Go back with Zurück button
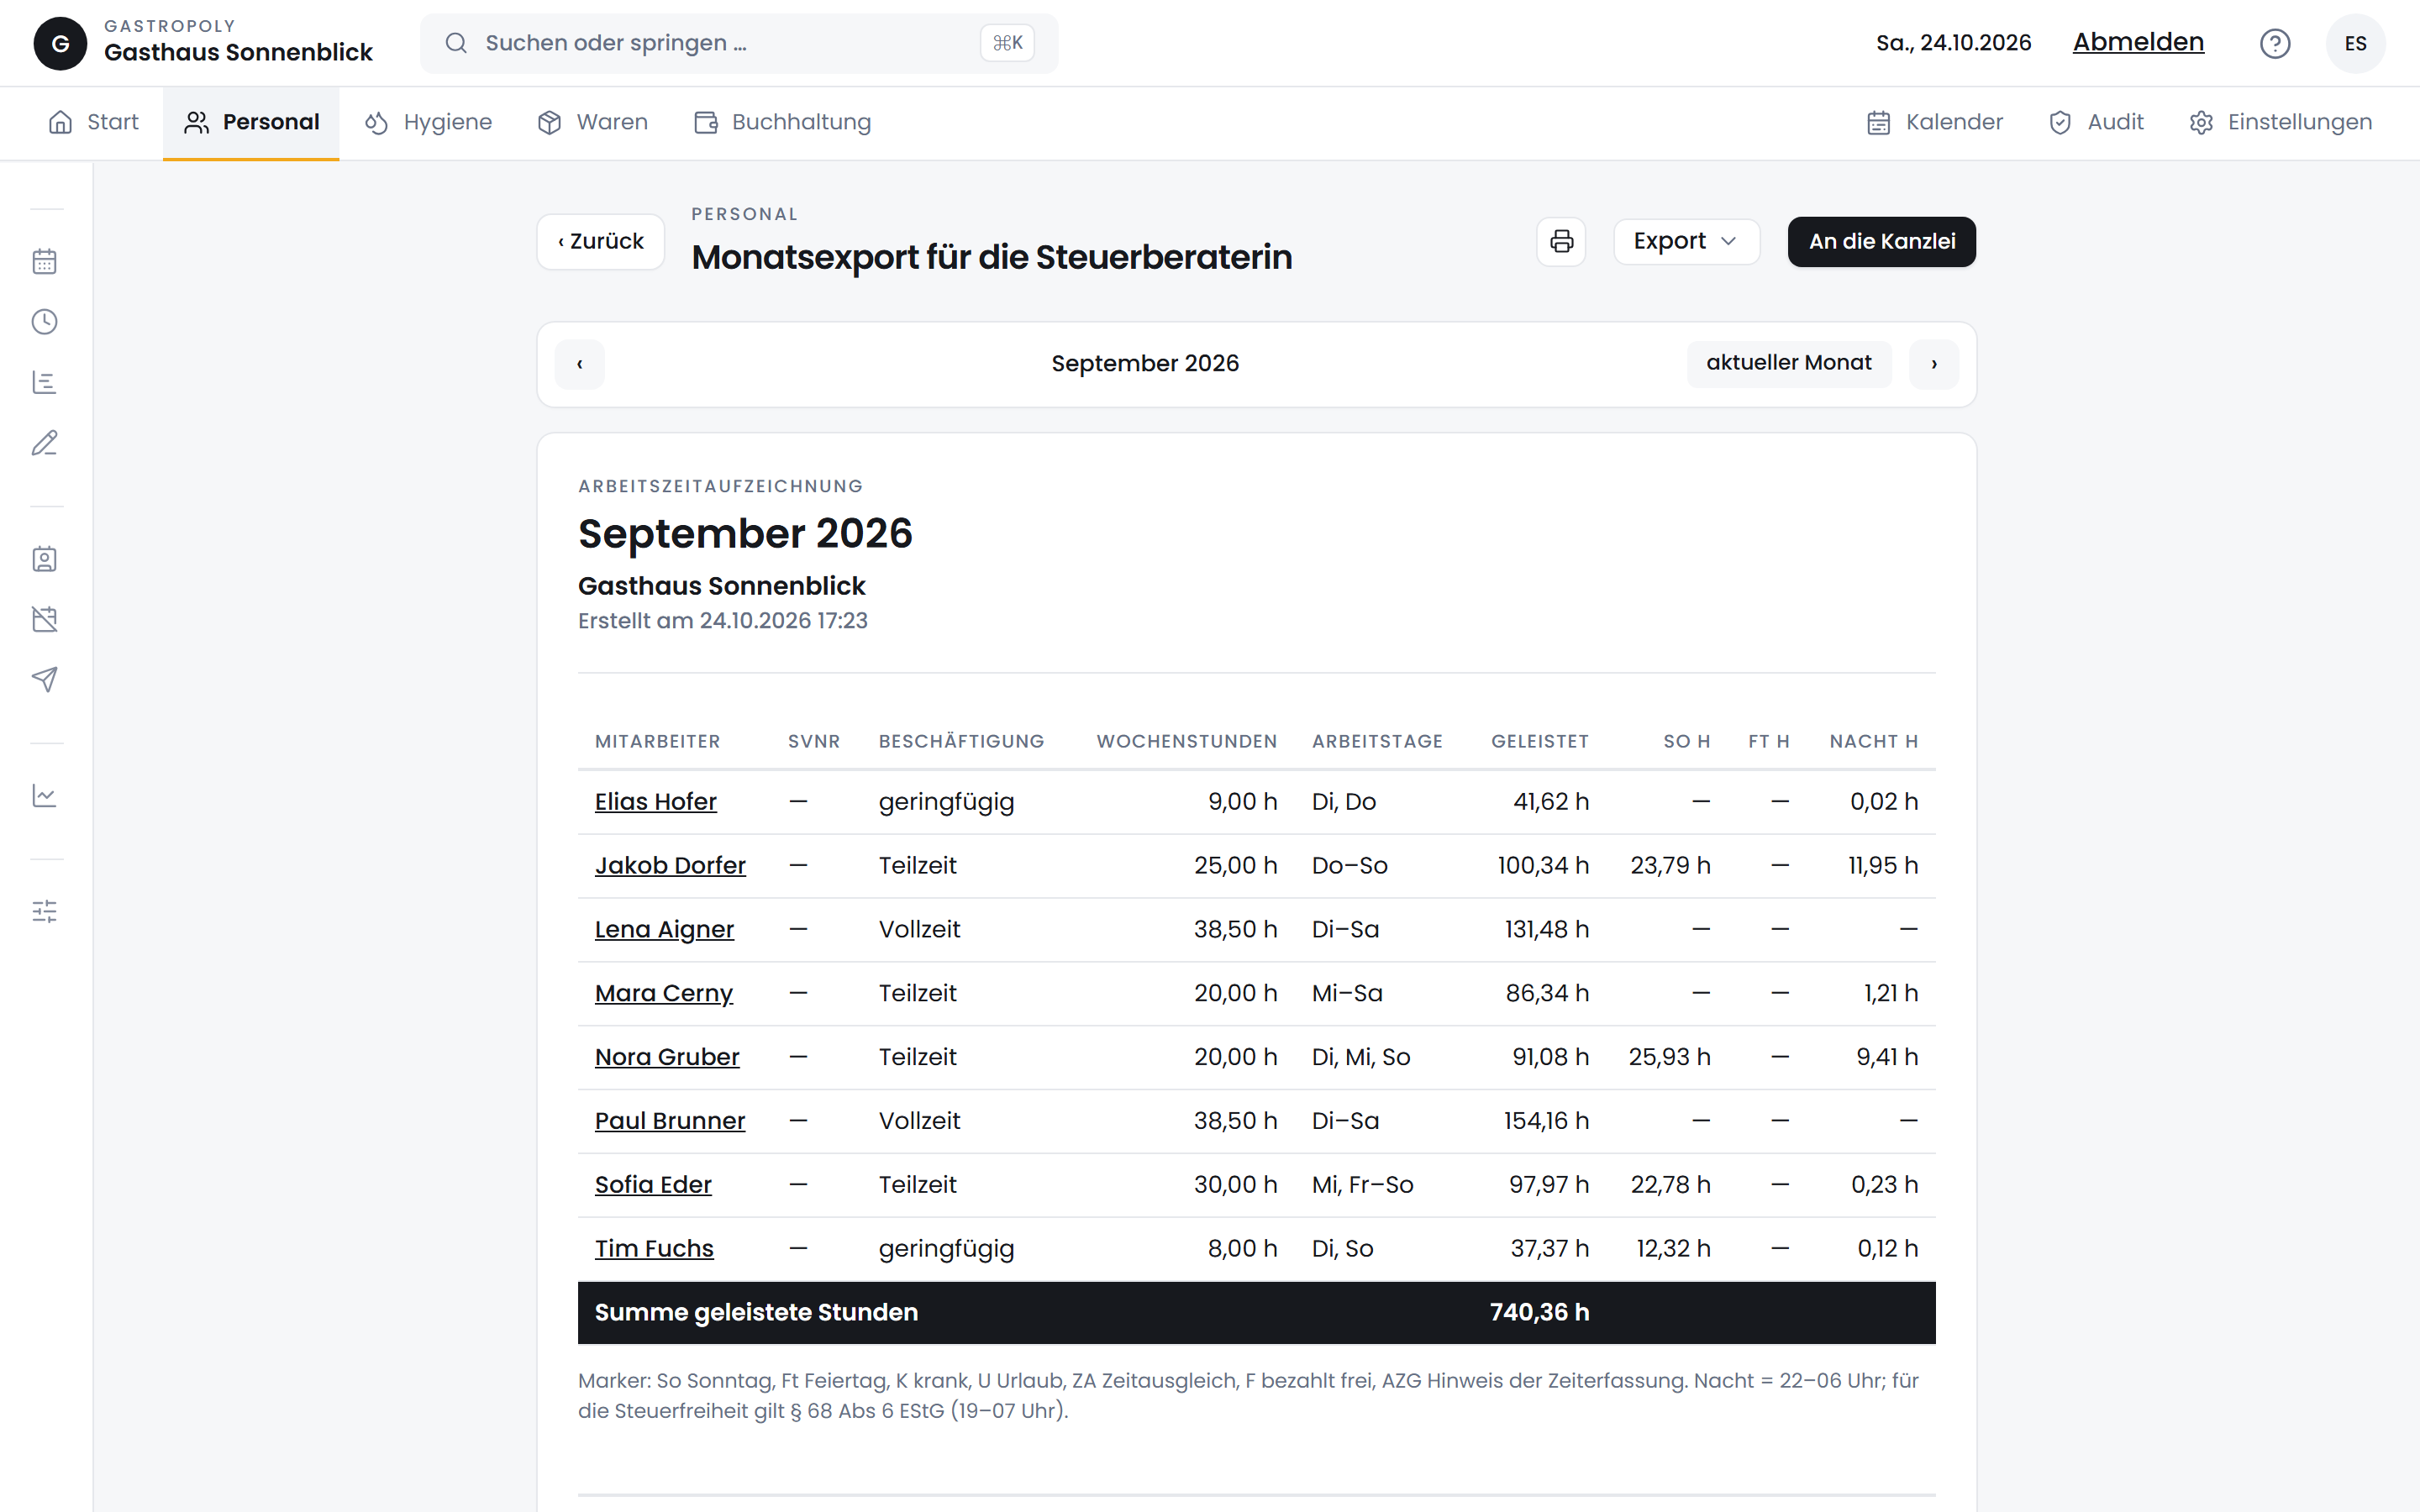Viewport: 2420px width, 1512px height. coord(601,241)
